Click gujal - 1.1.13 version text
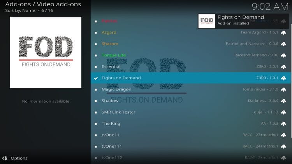Viewport: 292px width, 164px height. coord(266,112)
